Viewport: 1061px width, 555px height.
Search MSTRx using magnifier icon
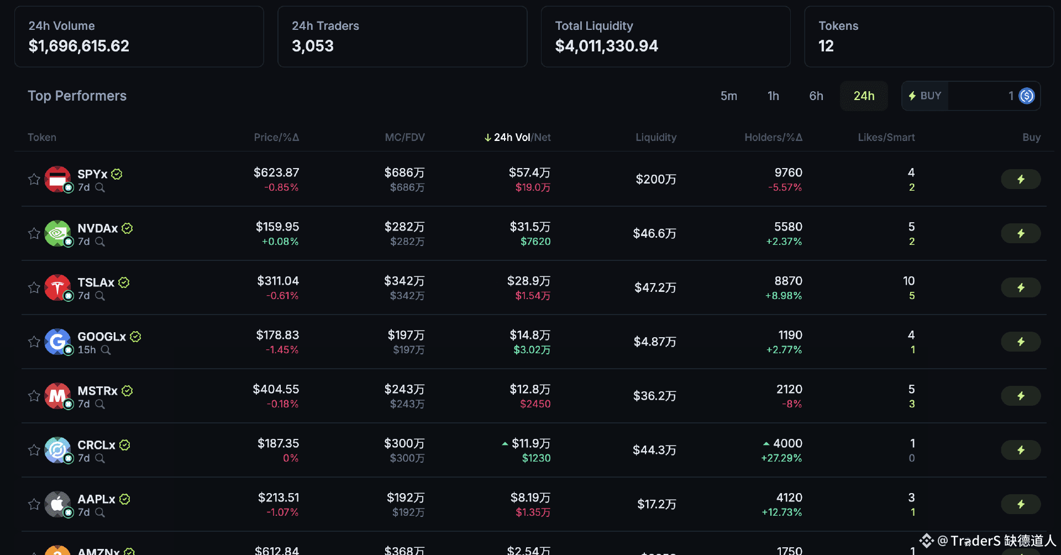click(100, 404)
